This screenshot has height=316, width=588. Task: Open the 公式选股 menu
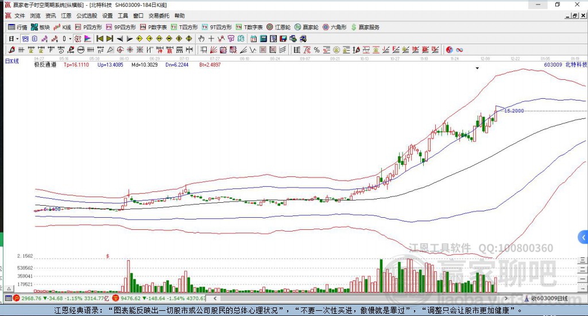[87, 16]
